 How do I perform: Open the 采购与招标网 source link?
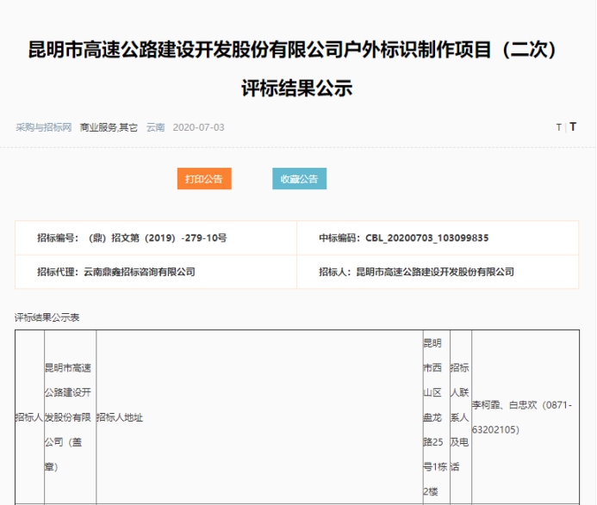[x=43, y=127]
